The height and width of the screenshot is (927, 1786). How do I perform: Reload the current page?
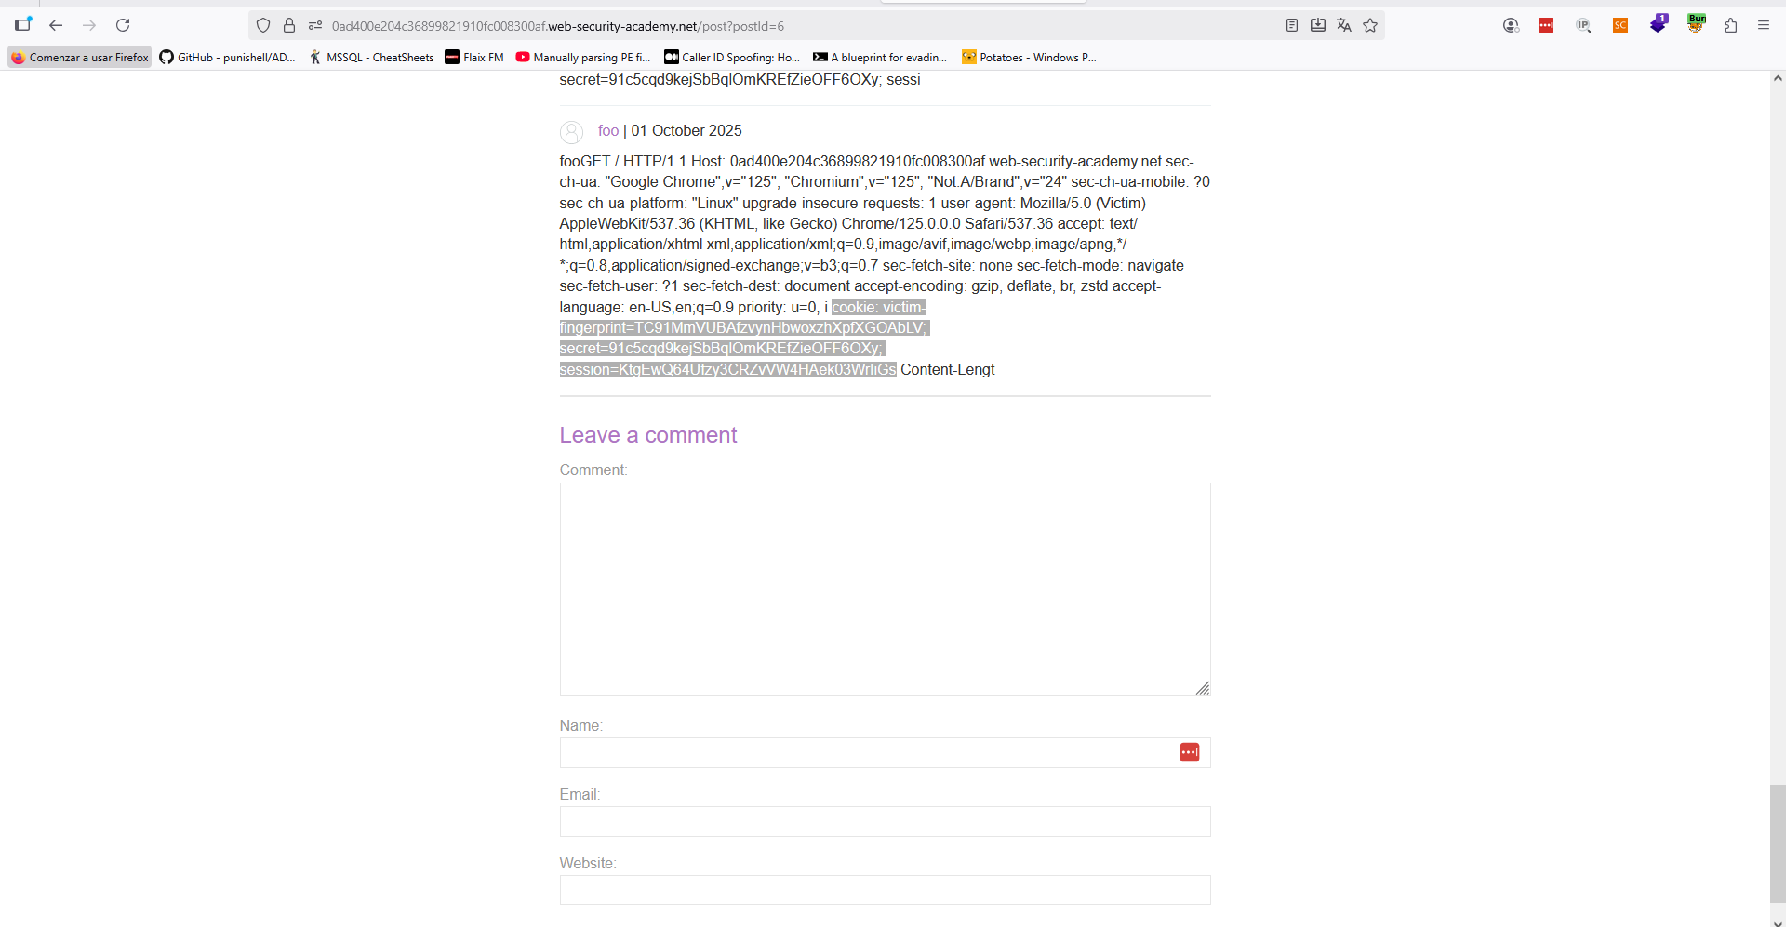(x=123, y=25)
